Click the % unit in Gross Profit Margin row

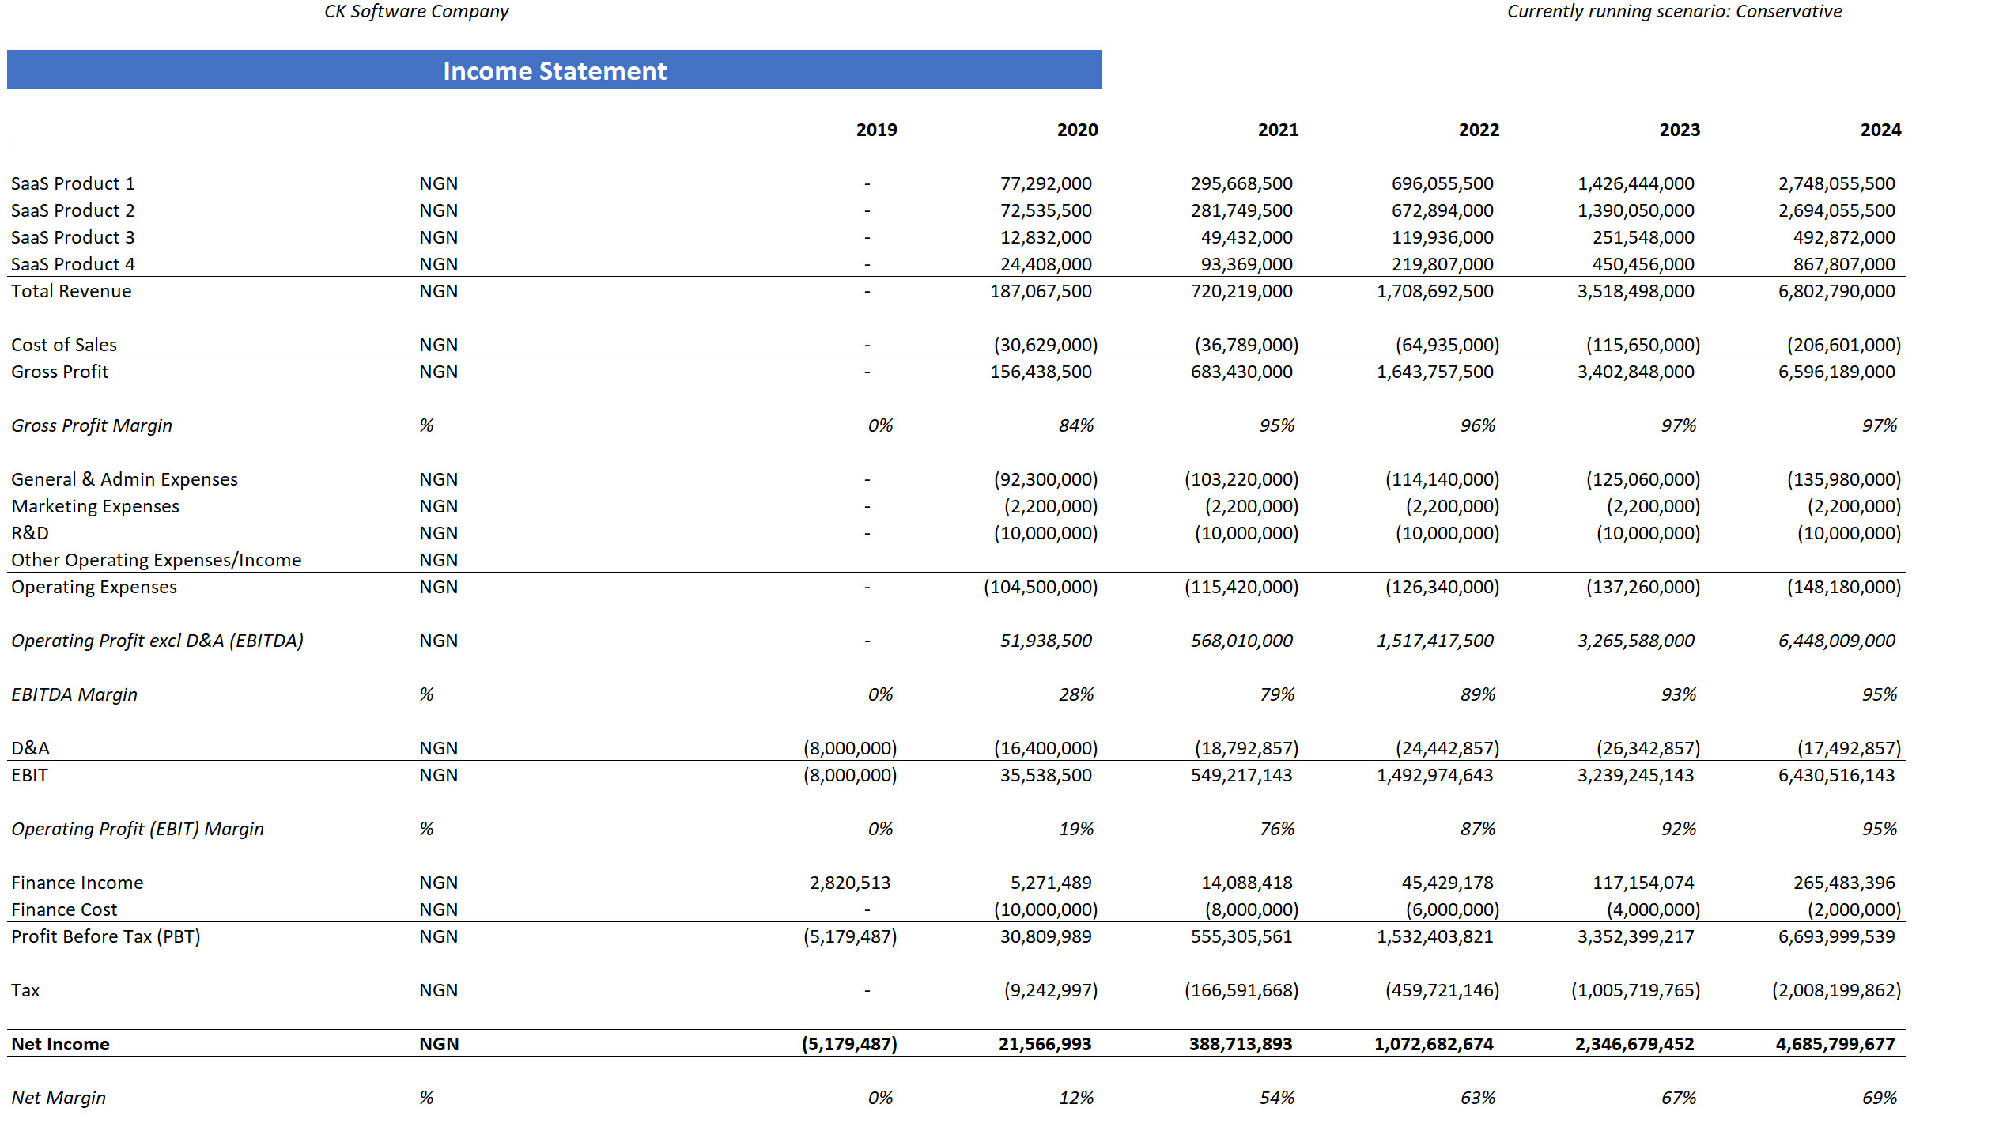pyautogui.click(x=426, y=425)
